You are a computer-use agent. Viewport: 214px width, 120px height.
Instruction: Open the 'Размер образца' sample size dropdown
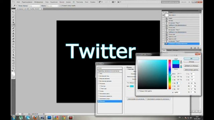click(x=34, y=6)
